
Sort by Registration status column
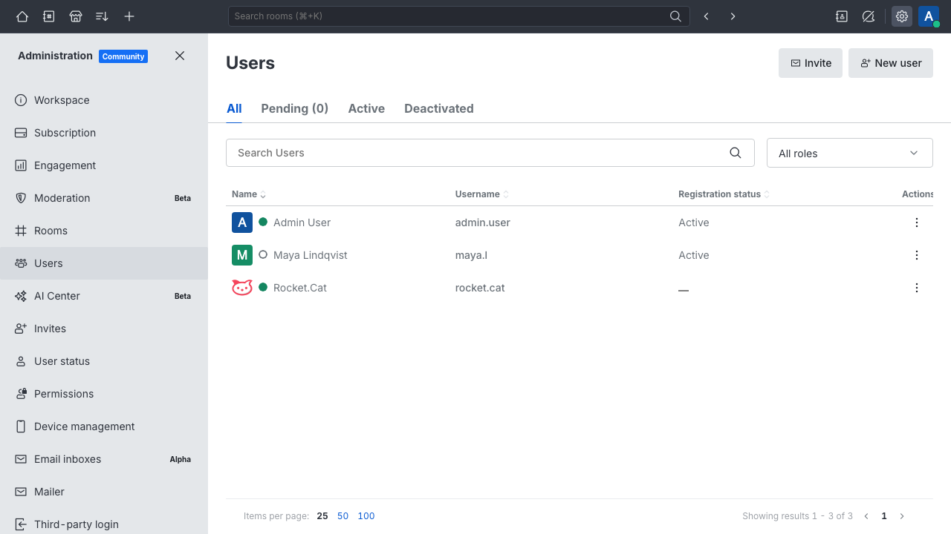pyautogui.click(x=724, y=194)
